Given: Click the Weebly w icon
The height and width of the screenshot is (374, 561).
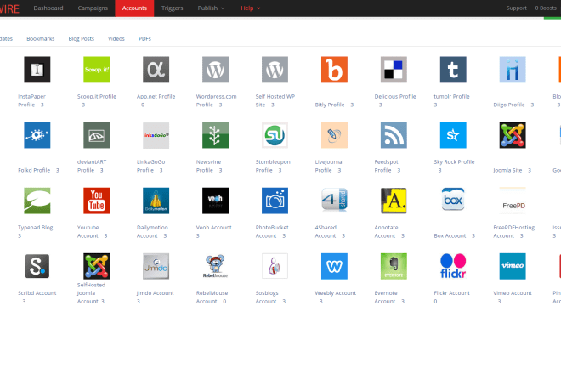Looking at the screenshot, I should coord(334,266).
